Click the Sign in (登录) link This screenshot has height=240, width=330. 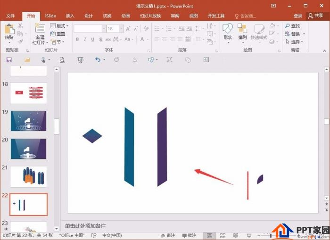(x=297, y=16)
